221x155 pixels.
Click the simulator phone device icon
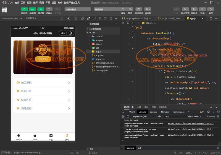pyautogui.click(x=75, y=19)
